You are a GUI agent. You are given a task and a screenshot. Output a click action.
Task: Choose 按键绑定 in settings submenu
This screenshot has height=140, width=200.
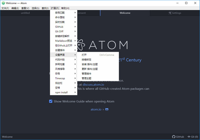pos(98,60)
